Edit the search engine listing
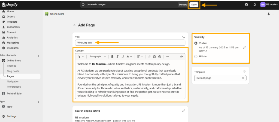Screen dimensions: 279x122 183,111
